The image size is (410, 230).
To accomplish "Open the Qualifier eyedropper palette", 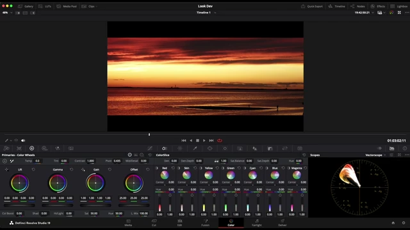I will click(195, 148).
